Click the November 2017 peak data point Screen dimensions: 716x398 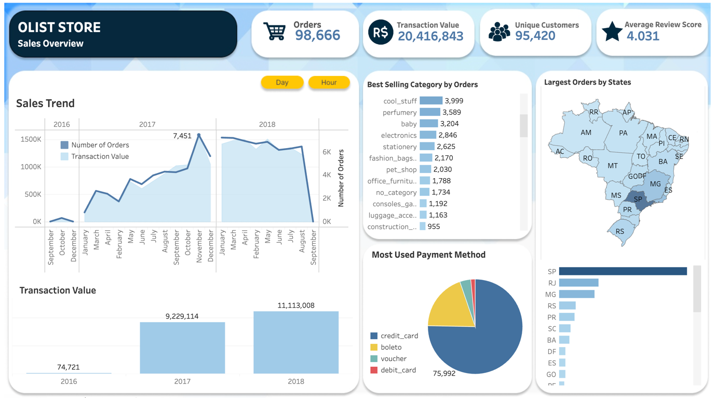pyautogui.click(x=199, y=136)
